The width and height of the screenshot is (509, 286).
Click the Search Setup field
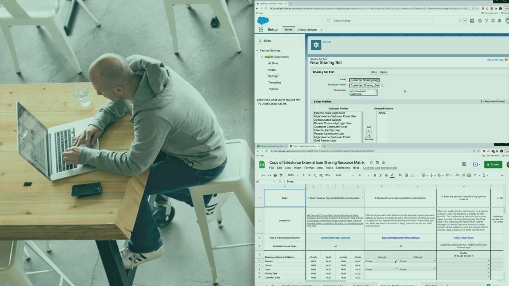pyautogui.click(x=378, y=21)
